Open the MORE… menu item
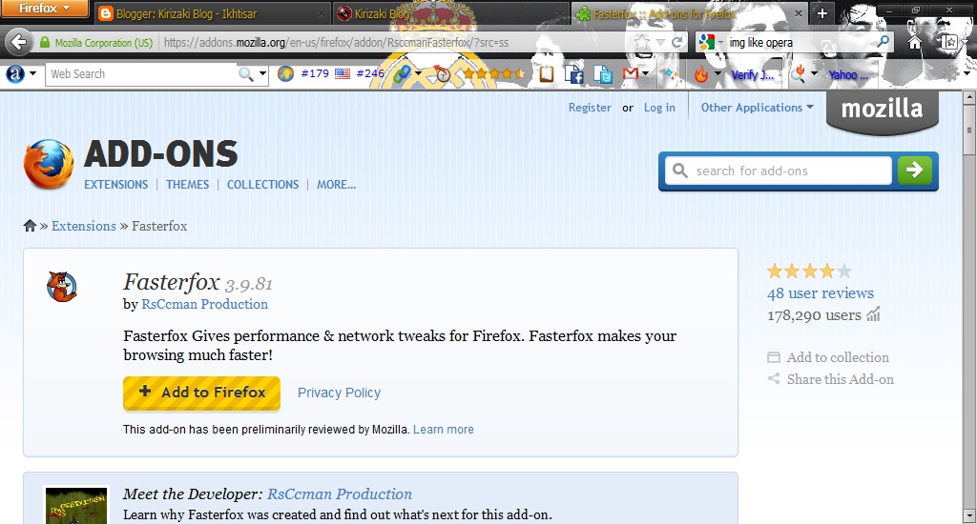Viewport: 977px width, 524px height. coord(336,185)
